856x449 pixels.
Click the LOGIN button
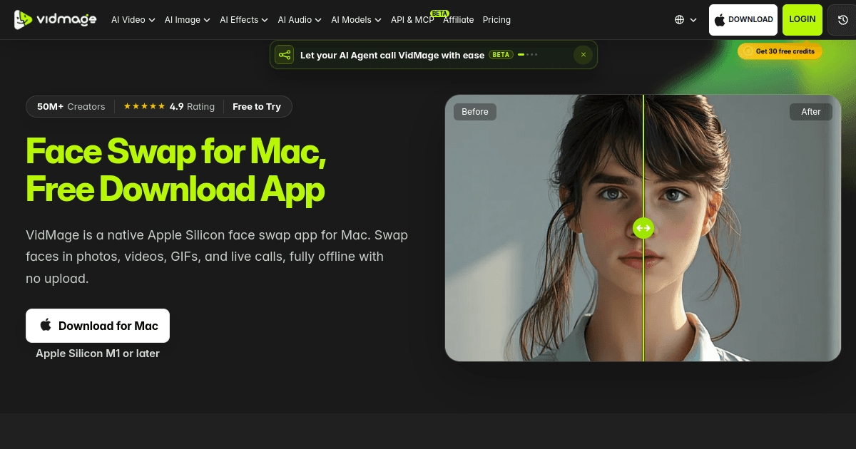[802, 20]
